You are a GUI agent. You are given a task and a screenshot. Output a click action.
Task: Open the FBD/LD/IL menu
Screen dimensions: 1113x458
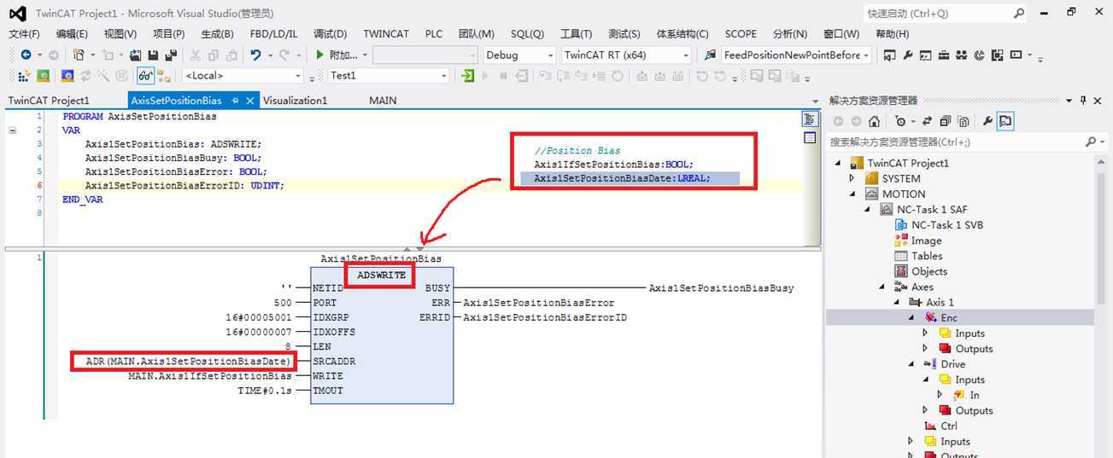coord(274,34)
